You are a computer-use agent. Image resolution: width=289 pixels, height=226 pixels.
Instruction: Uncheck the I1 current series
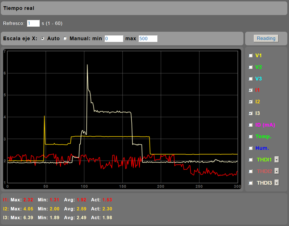coord(251,90)
